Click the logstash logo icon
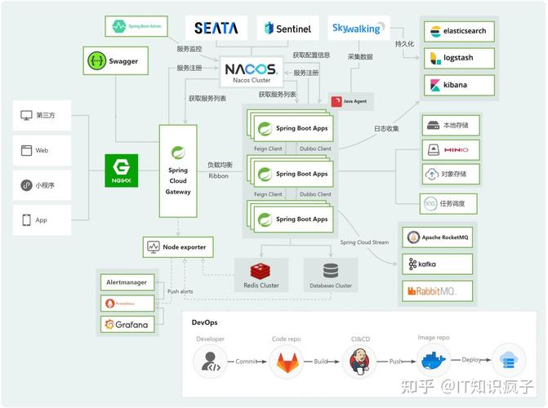The image size is (548, 408). (435, 58)
